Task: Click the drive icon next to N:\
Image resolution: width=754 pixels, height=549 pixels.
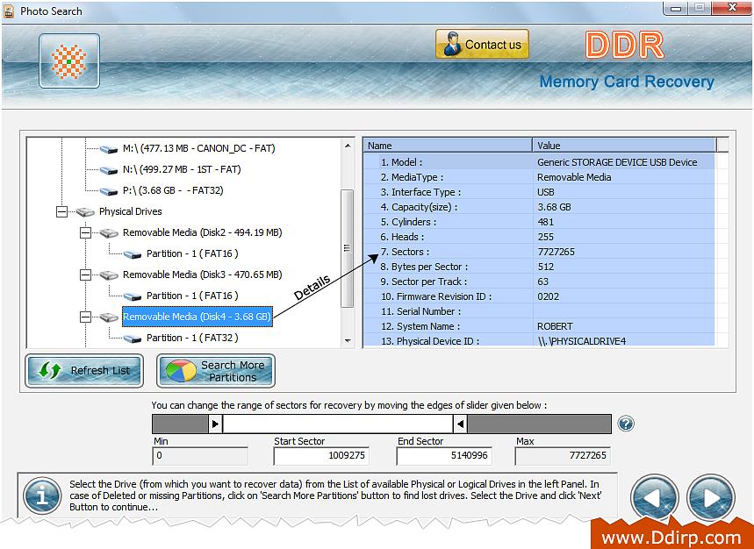Action: (109, 170)
